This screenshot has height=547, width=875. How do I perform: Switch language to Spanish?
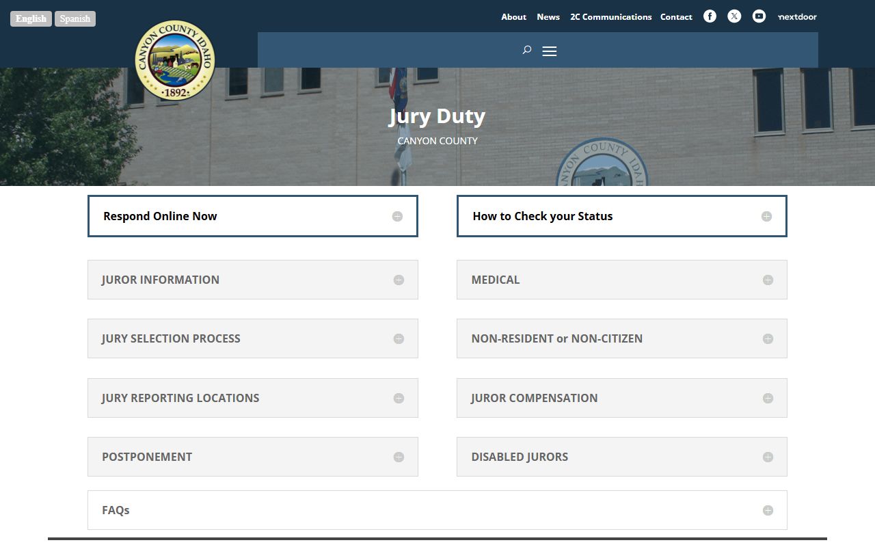[75, 18]
